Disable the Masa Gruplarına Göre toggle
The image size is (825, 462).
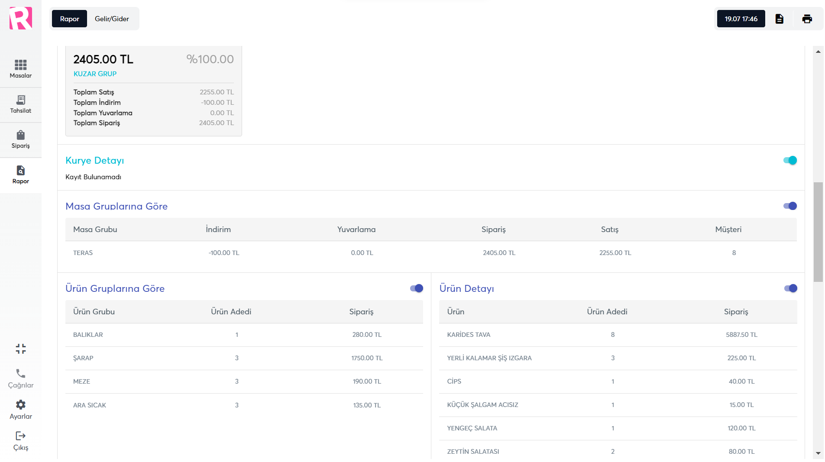pos(790,206)
